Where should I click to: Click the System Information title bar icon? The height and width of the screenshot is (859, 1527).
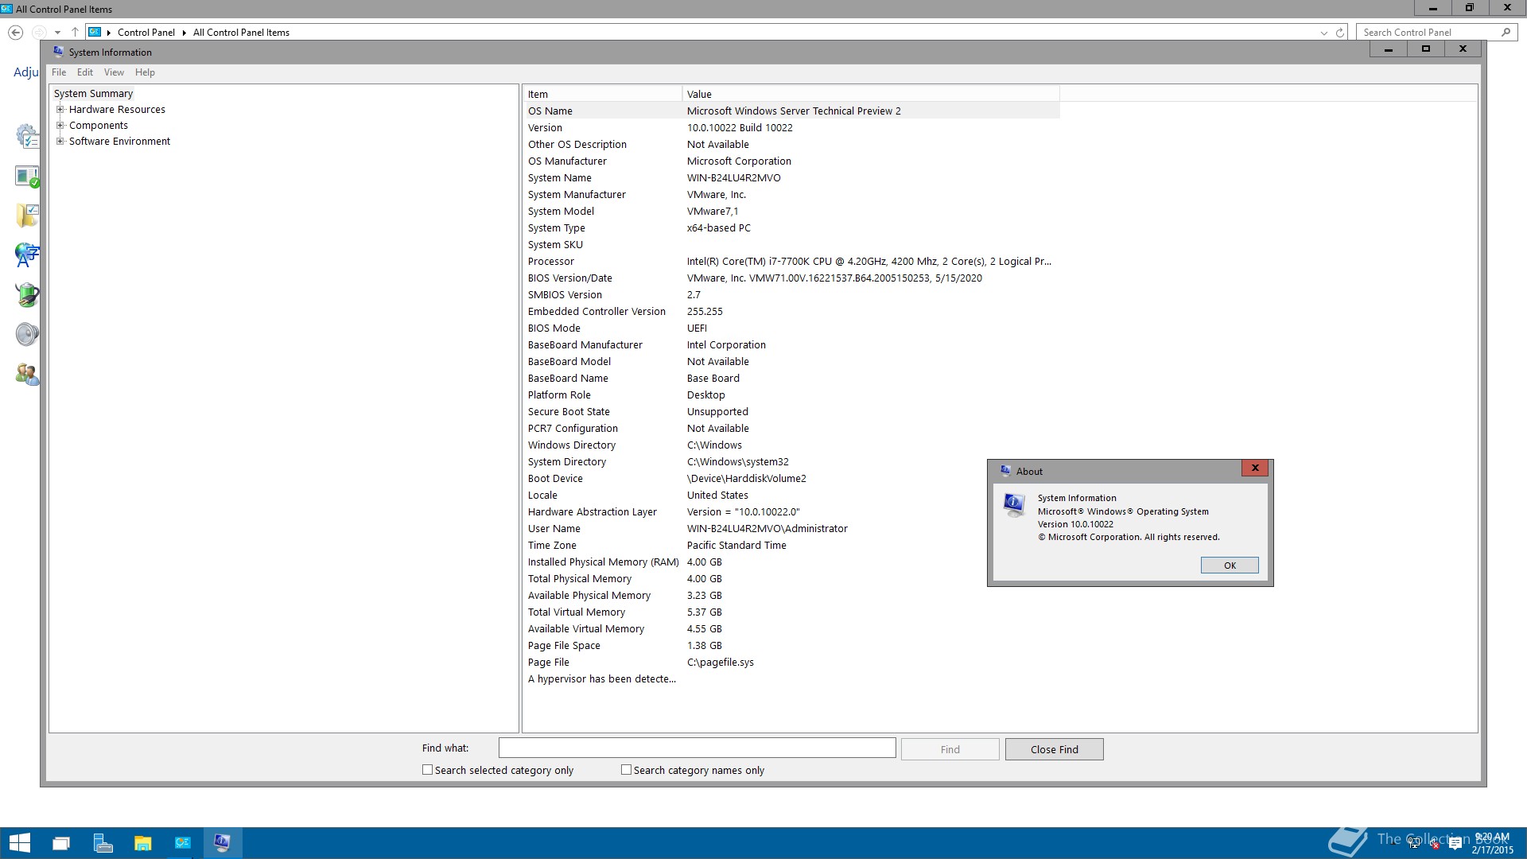click(58, 52)
